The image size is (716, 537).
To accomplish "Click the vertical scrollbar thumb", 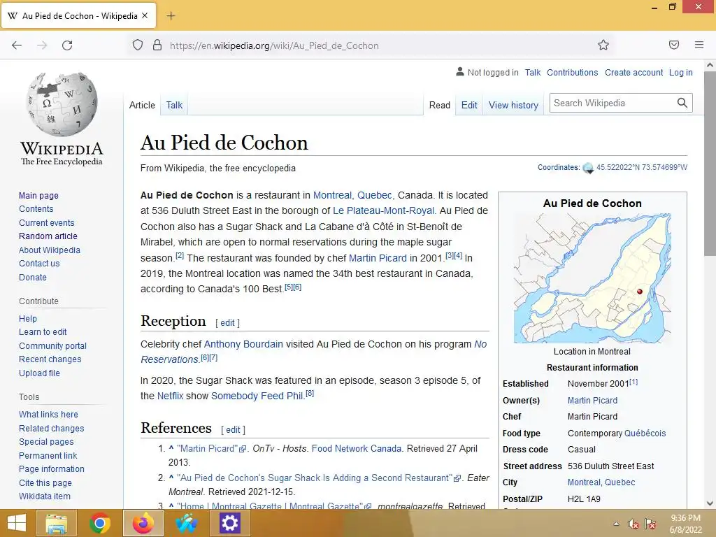I will (x=710, y=164).
